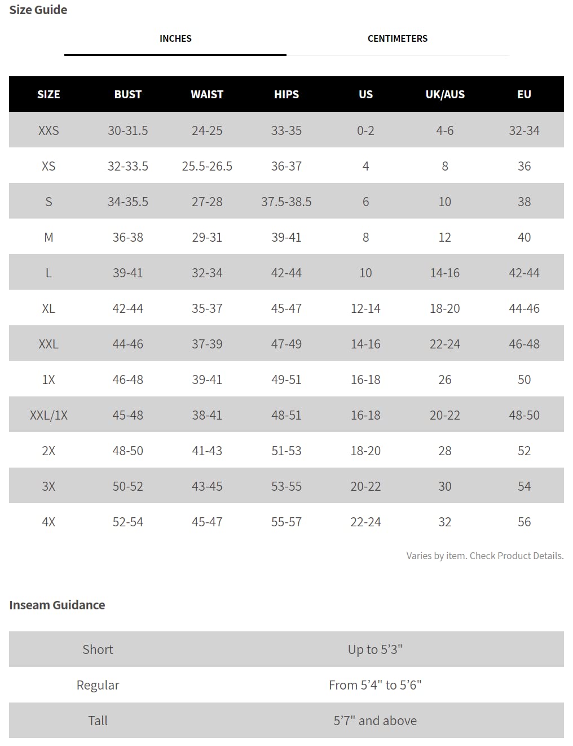This screenshot has width=573, height=746.
Task: Click the UK/AUS column header
Action: [445, 94]
